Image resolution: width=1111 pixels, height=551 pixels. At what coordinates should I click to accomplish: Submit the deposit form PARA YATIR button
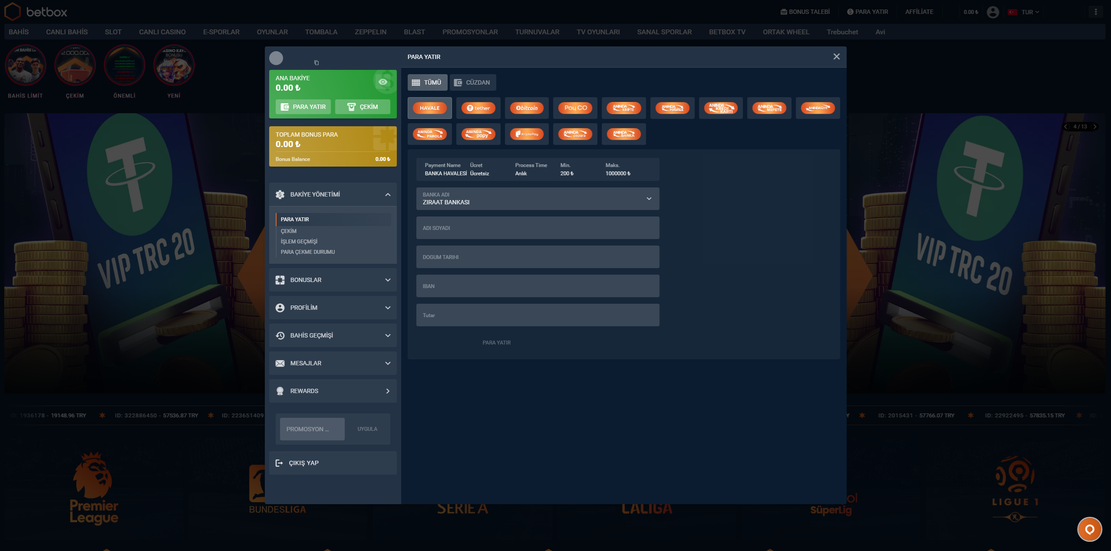[496, 343]
